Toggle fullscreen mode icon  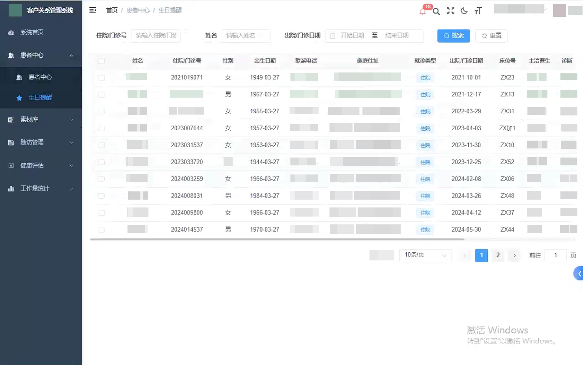[x=450, y=11]
